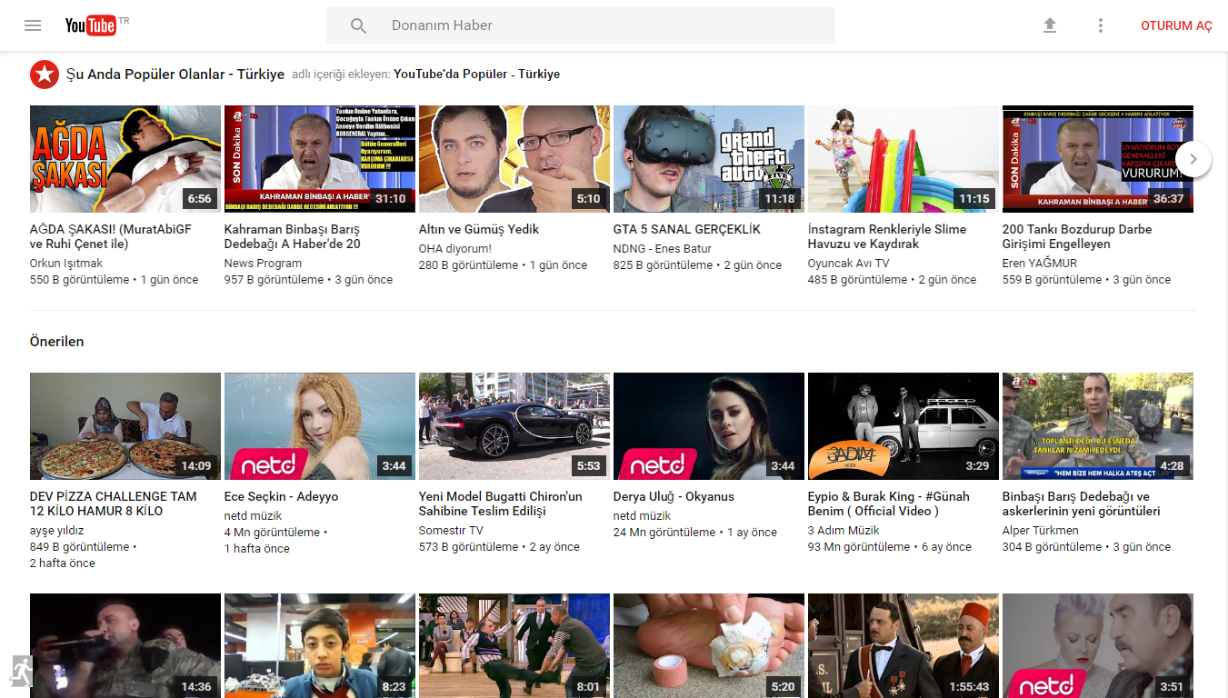Click the Derya Uluğ - Okyanus title
This screenshot has width=1228, height=698.
[674, 496]
